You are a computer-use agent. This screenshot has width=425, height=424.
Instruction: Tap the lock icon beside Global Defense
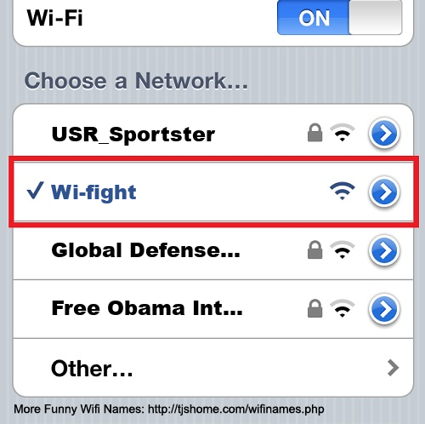tap(315, 249)
